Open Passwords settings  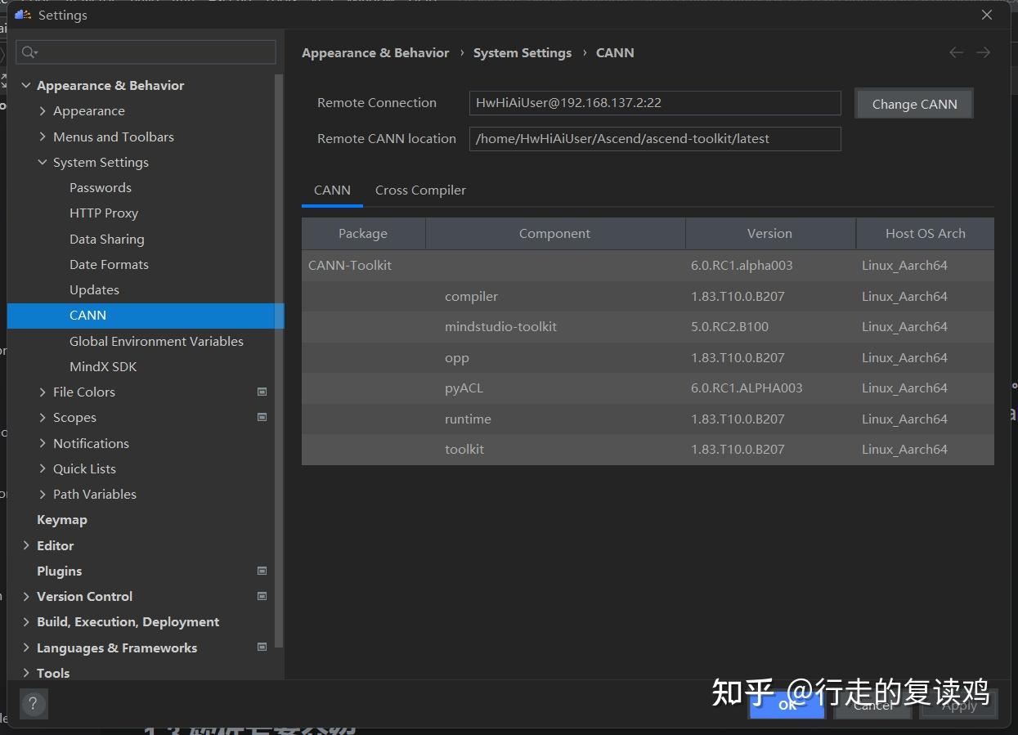101,187
